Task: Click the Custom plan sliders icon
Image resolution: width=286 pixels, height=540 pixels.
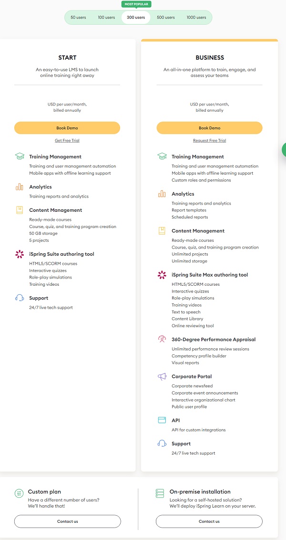Action: click(x=19, y=493)
